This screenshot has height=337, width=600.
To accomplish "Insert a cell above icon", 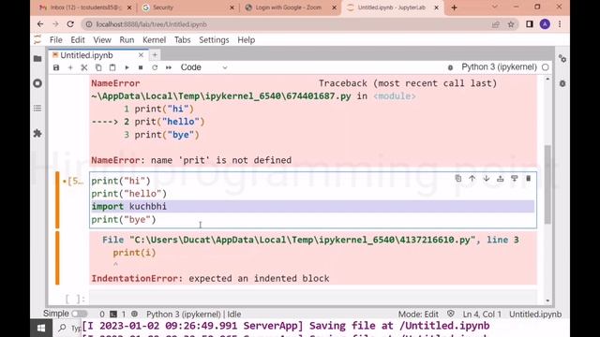I will pos(500,179).
